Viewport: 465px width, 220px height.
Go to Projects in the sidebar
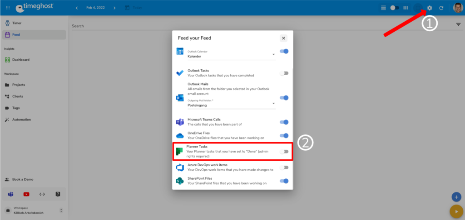(18, 85)
